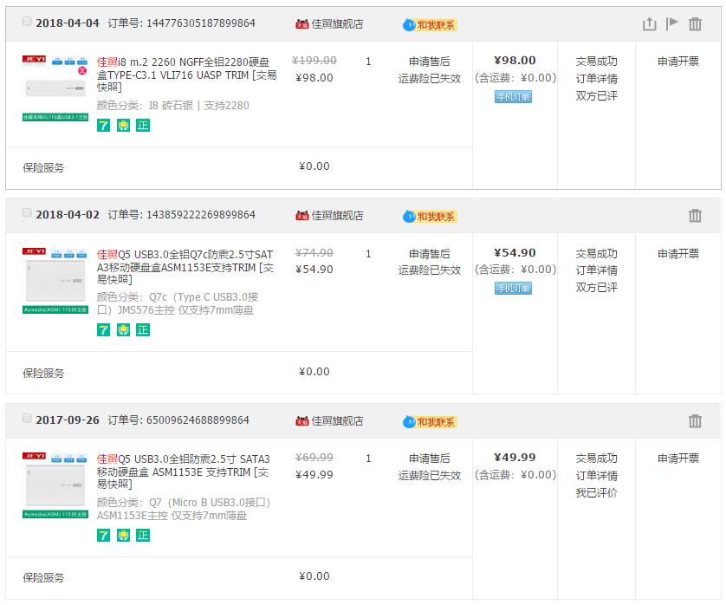Click 正 genuine badge under Q7 Micro B item

[143, 536]
